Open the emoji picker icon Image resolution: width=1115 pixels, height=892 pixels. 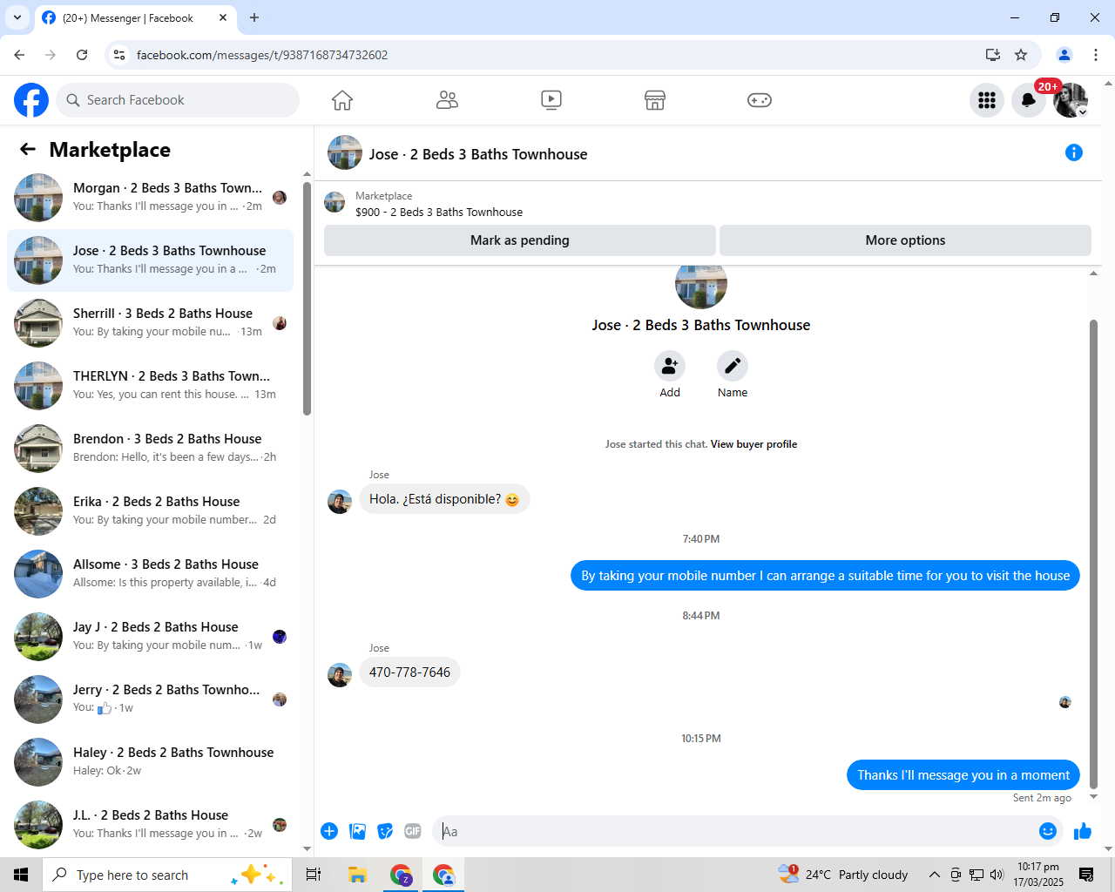[1048, 831]
